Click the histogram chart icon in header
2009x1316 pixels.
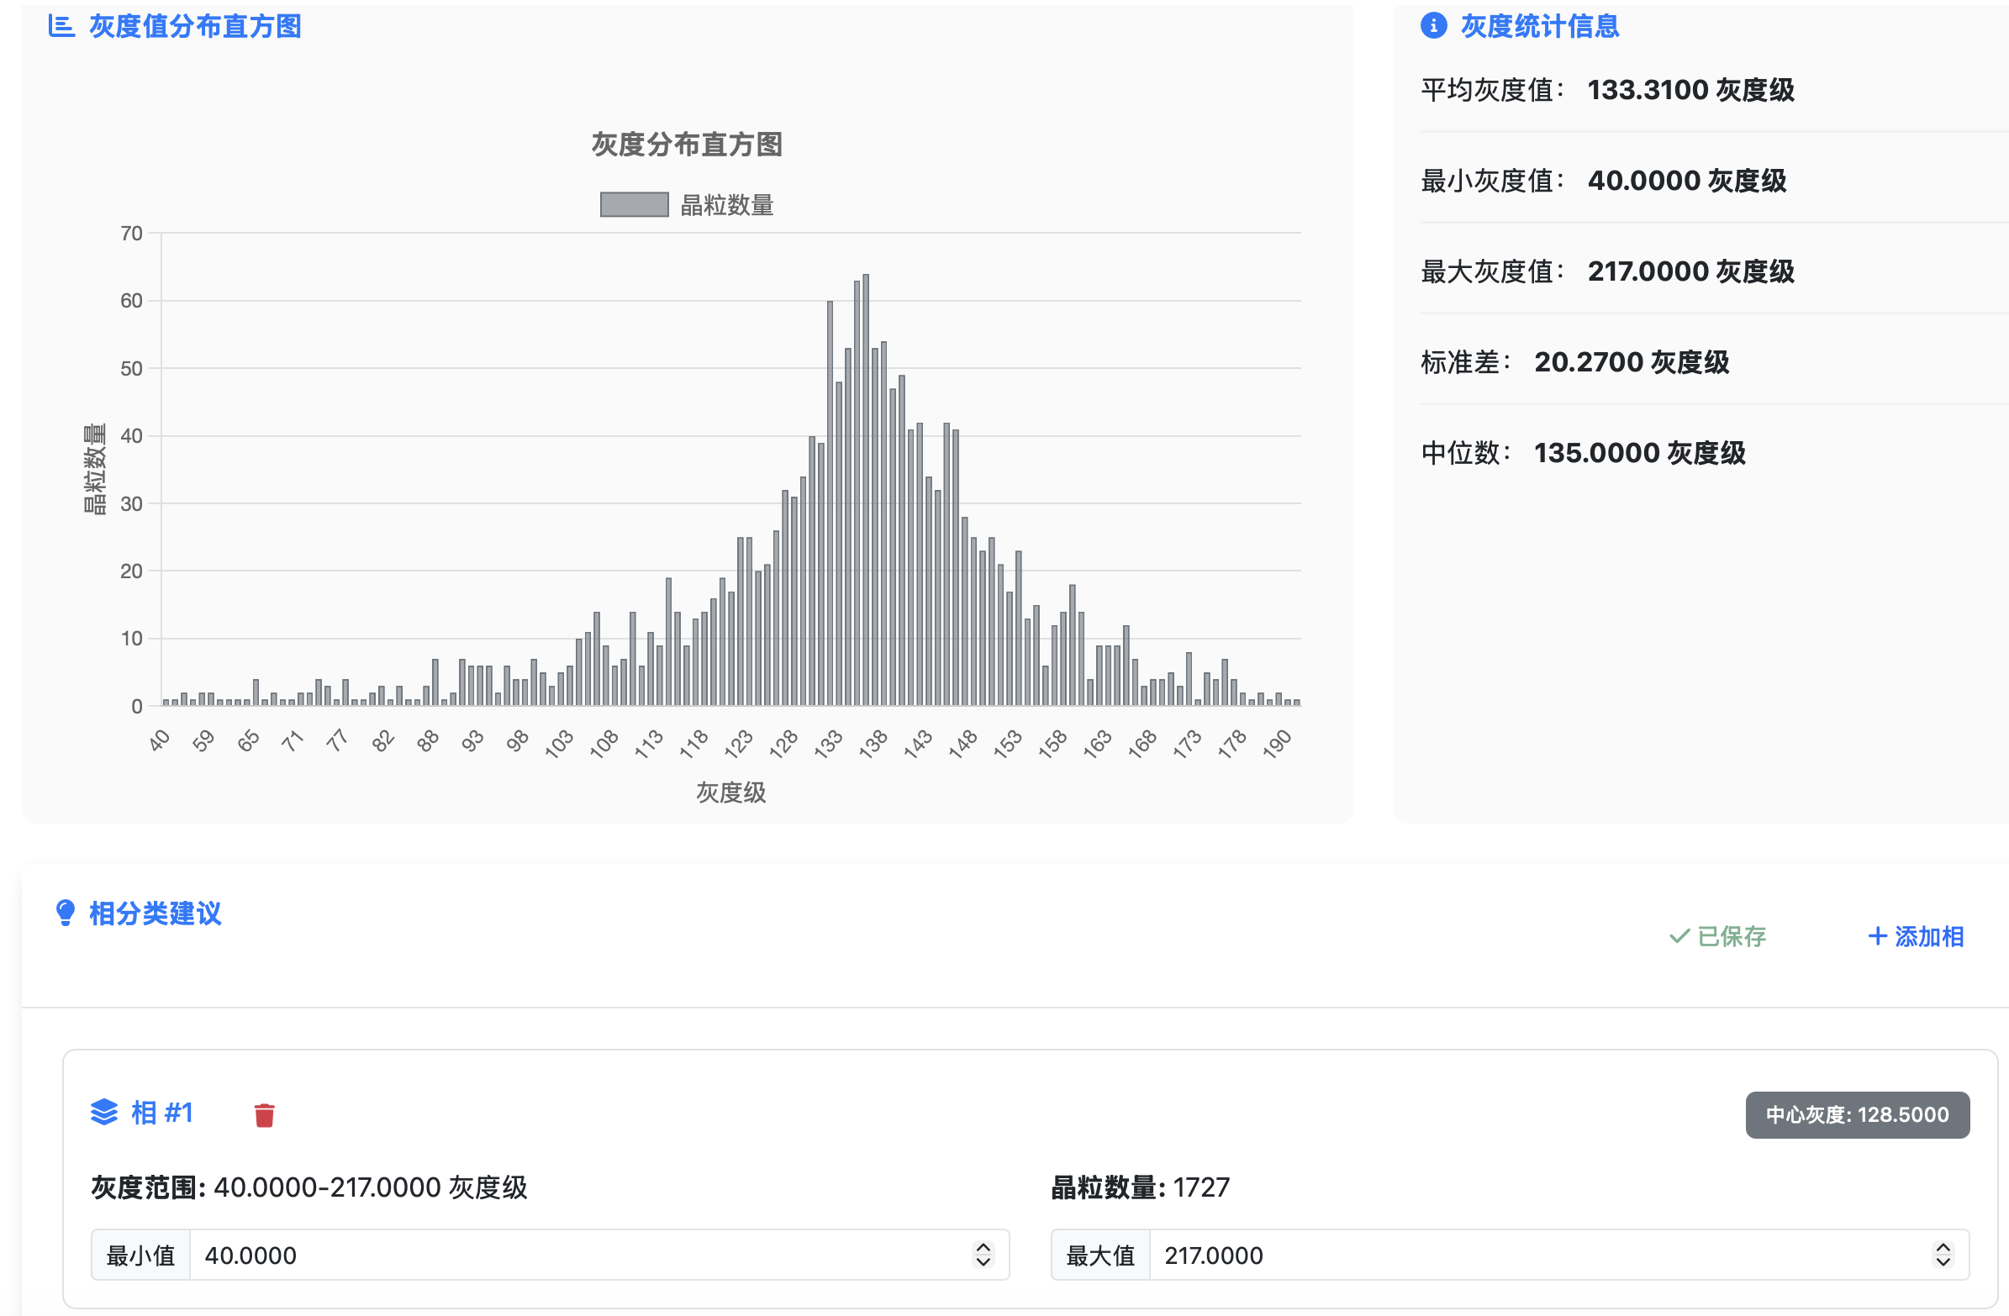click(61, 26)
